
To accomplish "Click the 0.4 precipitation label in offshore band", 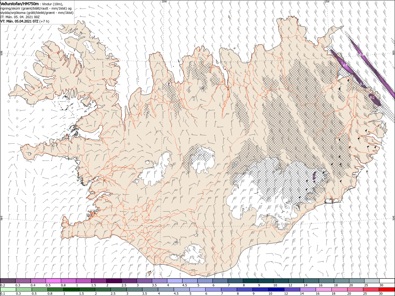I will pyautogui.click(x=361, y=55).
